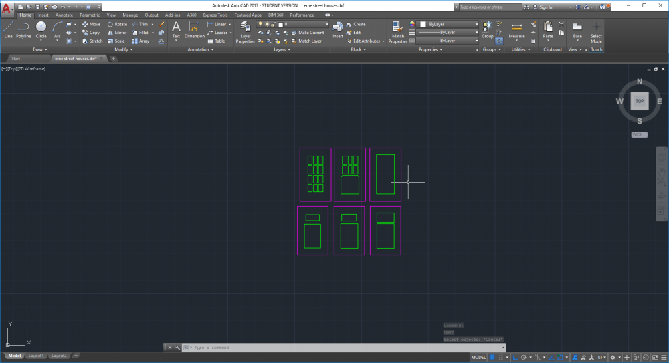Toggle snap mode in status bar

(502, 357)
